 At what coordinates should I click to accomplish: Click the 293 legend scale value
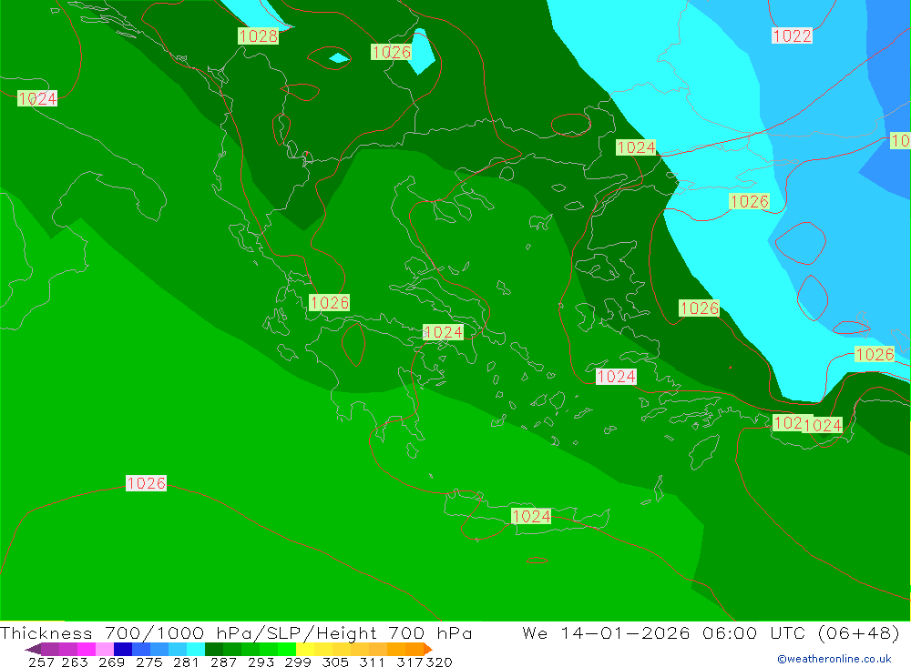tap(261, 662)
